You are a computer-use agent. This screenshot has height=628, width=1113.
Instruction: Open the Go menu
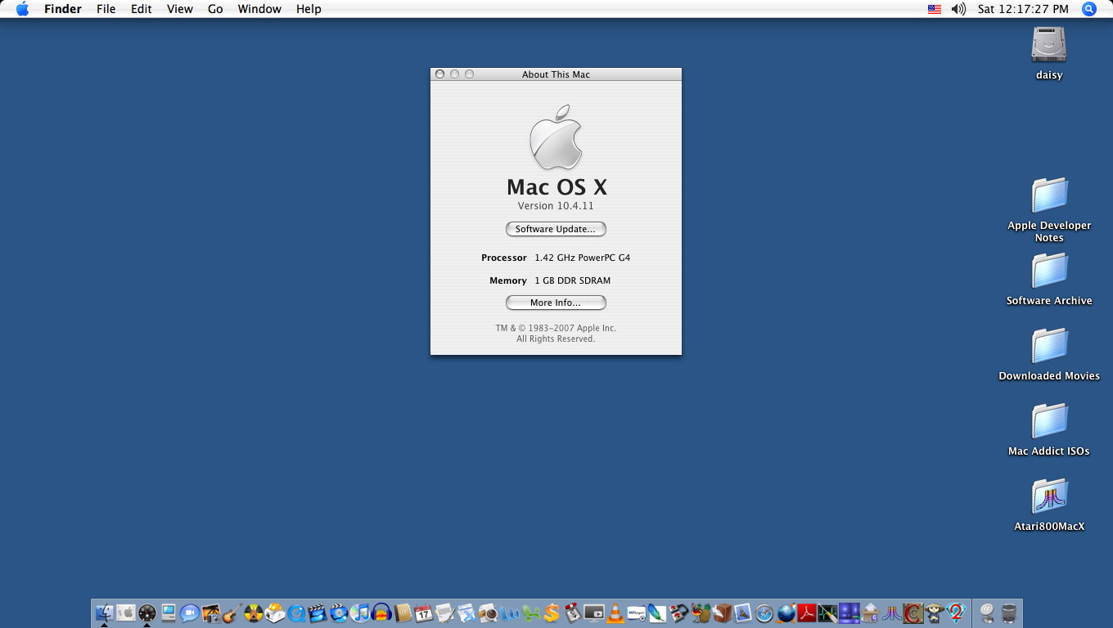(x=215, y=9)
